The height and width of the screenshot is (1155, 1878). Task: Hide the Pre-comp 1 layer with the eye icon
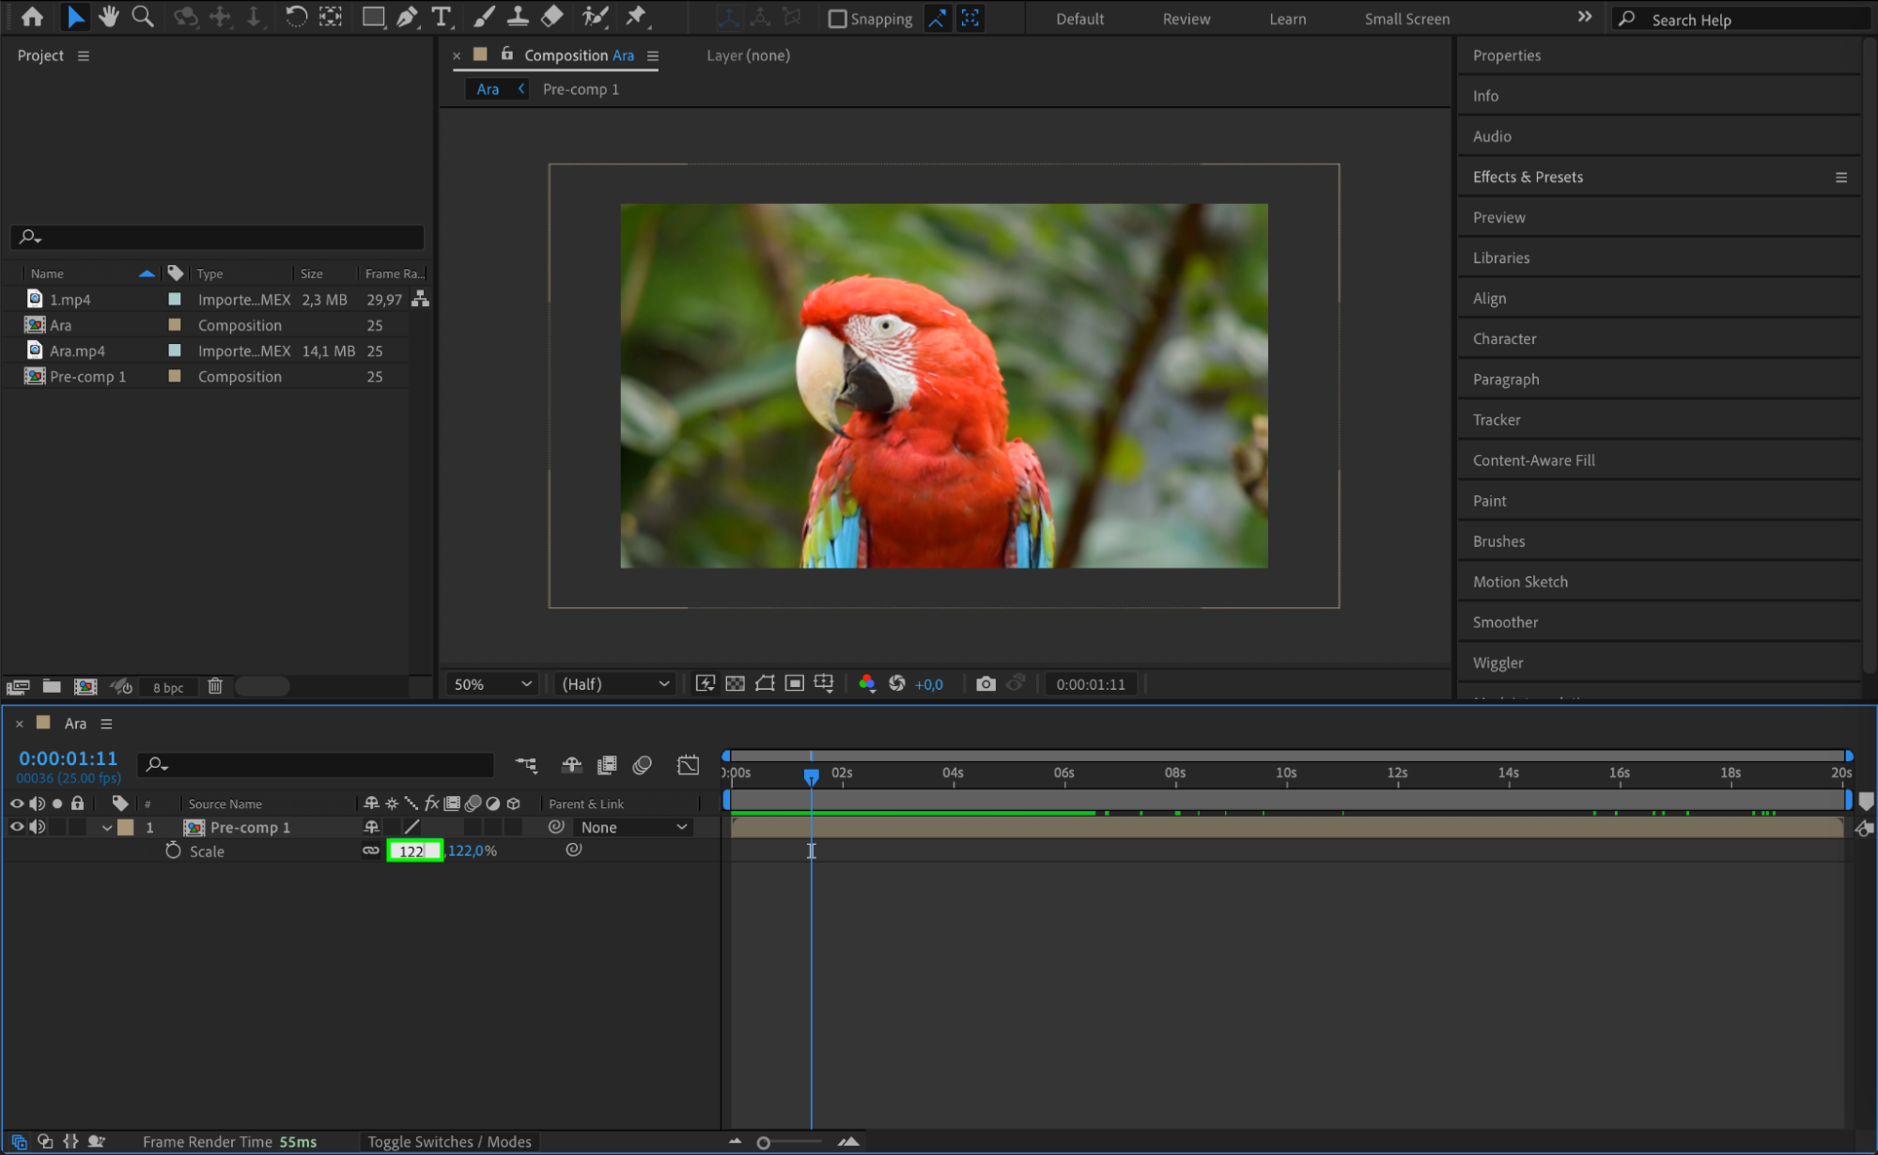pyautogui.click(x=17, y=827)
